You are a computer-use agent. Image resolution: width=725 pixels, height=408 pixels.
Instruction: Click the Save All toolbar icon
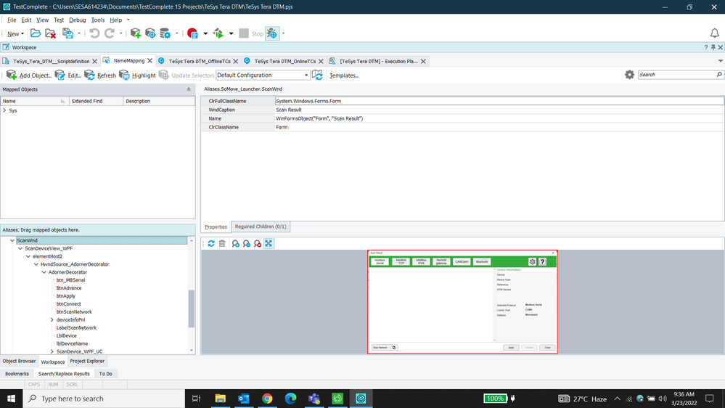(67, 33)
